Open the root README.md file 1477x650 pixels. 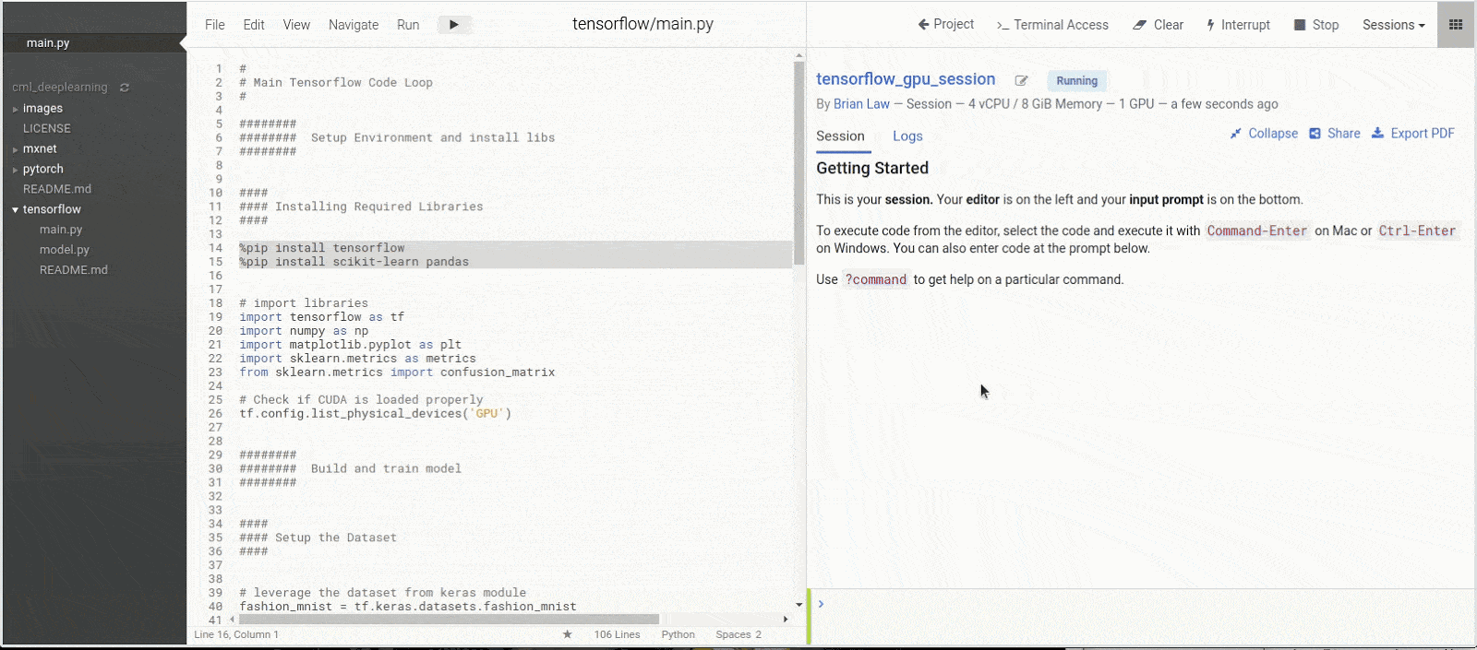[57, 189]
